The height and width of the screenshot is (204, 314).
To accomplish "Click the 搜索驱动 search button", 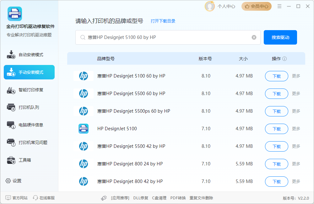I will click(280, 37).
